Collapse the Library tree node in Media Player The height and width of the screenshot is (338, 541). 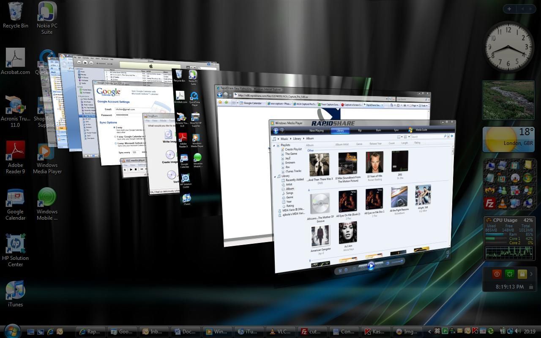point(275,176)
